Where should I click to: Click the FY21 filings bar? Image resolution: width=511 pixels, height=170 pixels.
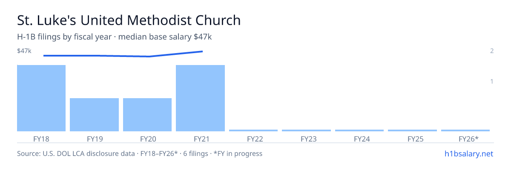coord(200,98)
